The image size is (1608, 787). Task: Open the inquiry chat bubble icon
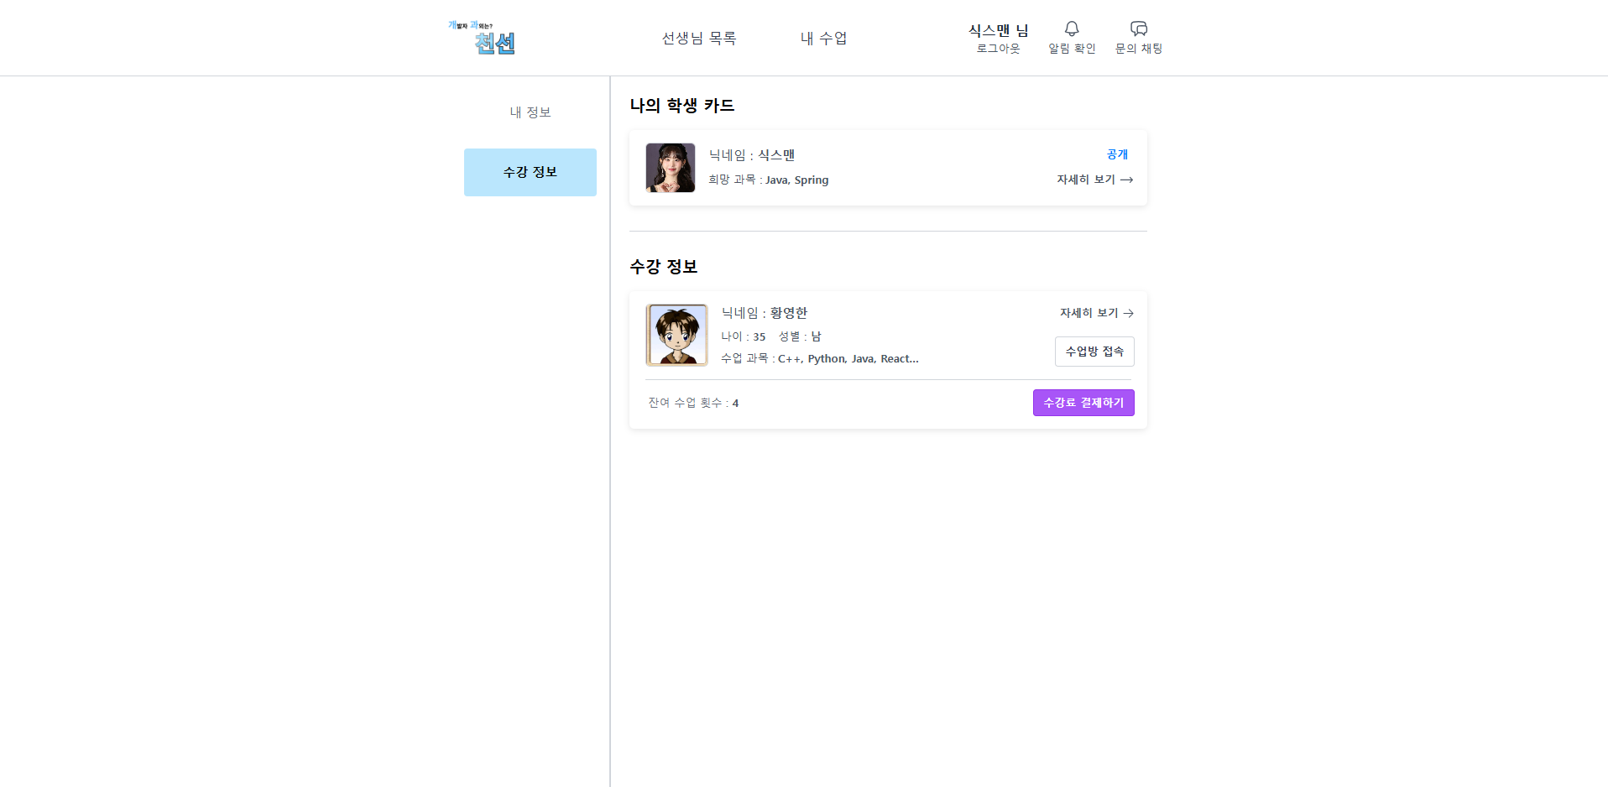(1139, 29)
